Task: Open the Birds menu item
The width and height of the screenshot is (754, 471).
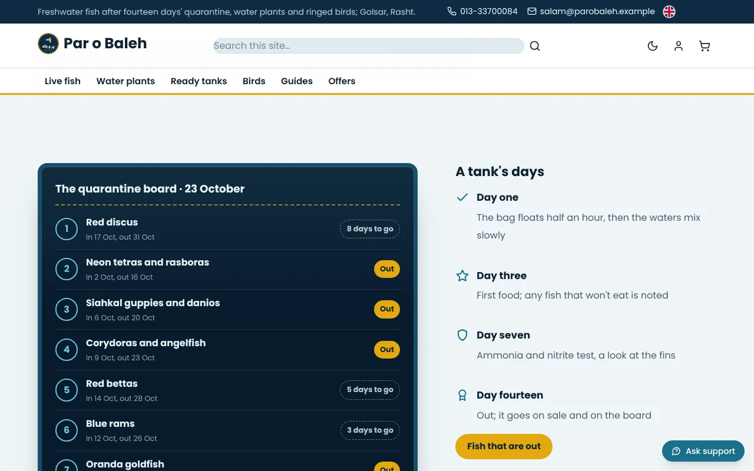Action: coord(254,81)
